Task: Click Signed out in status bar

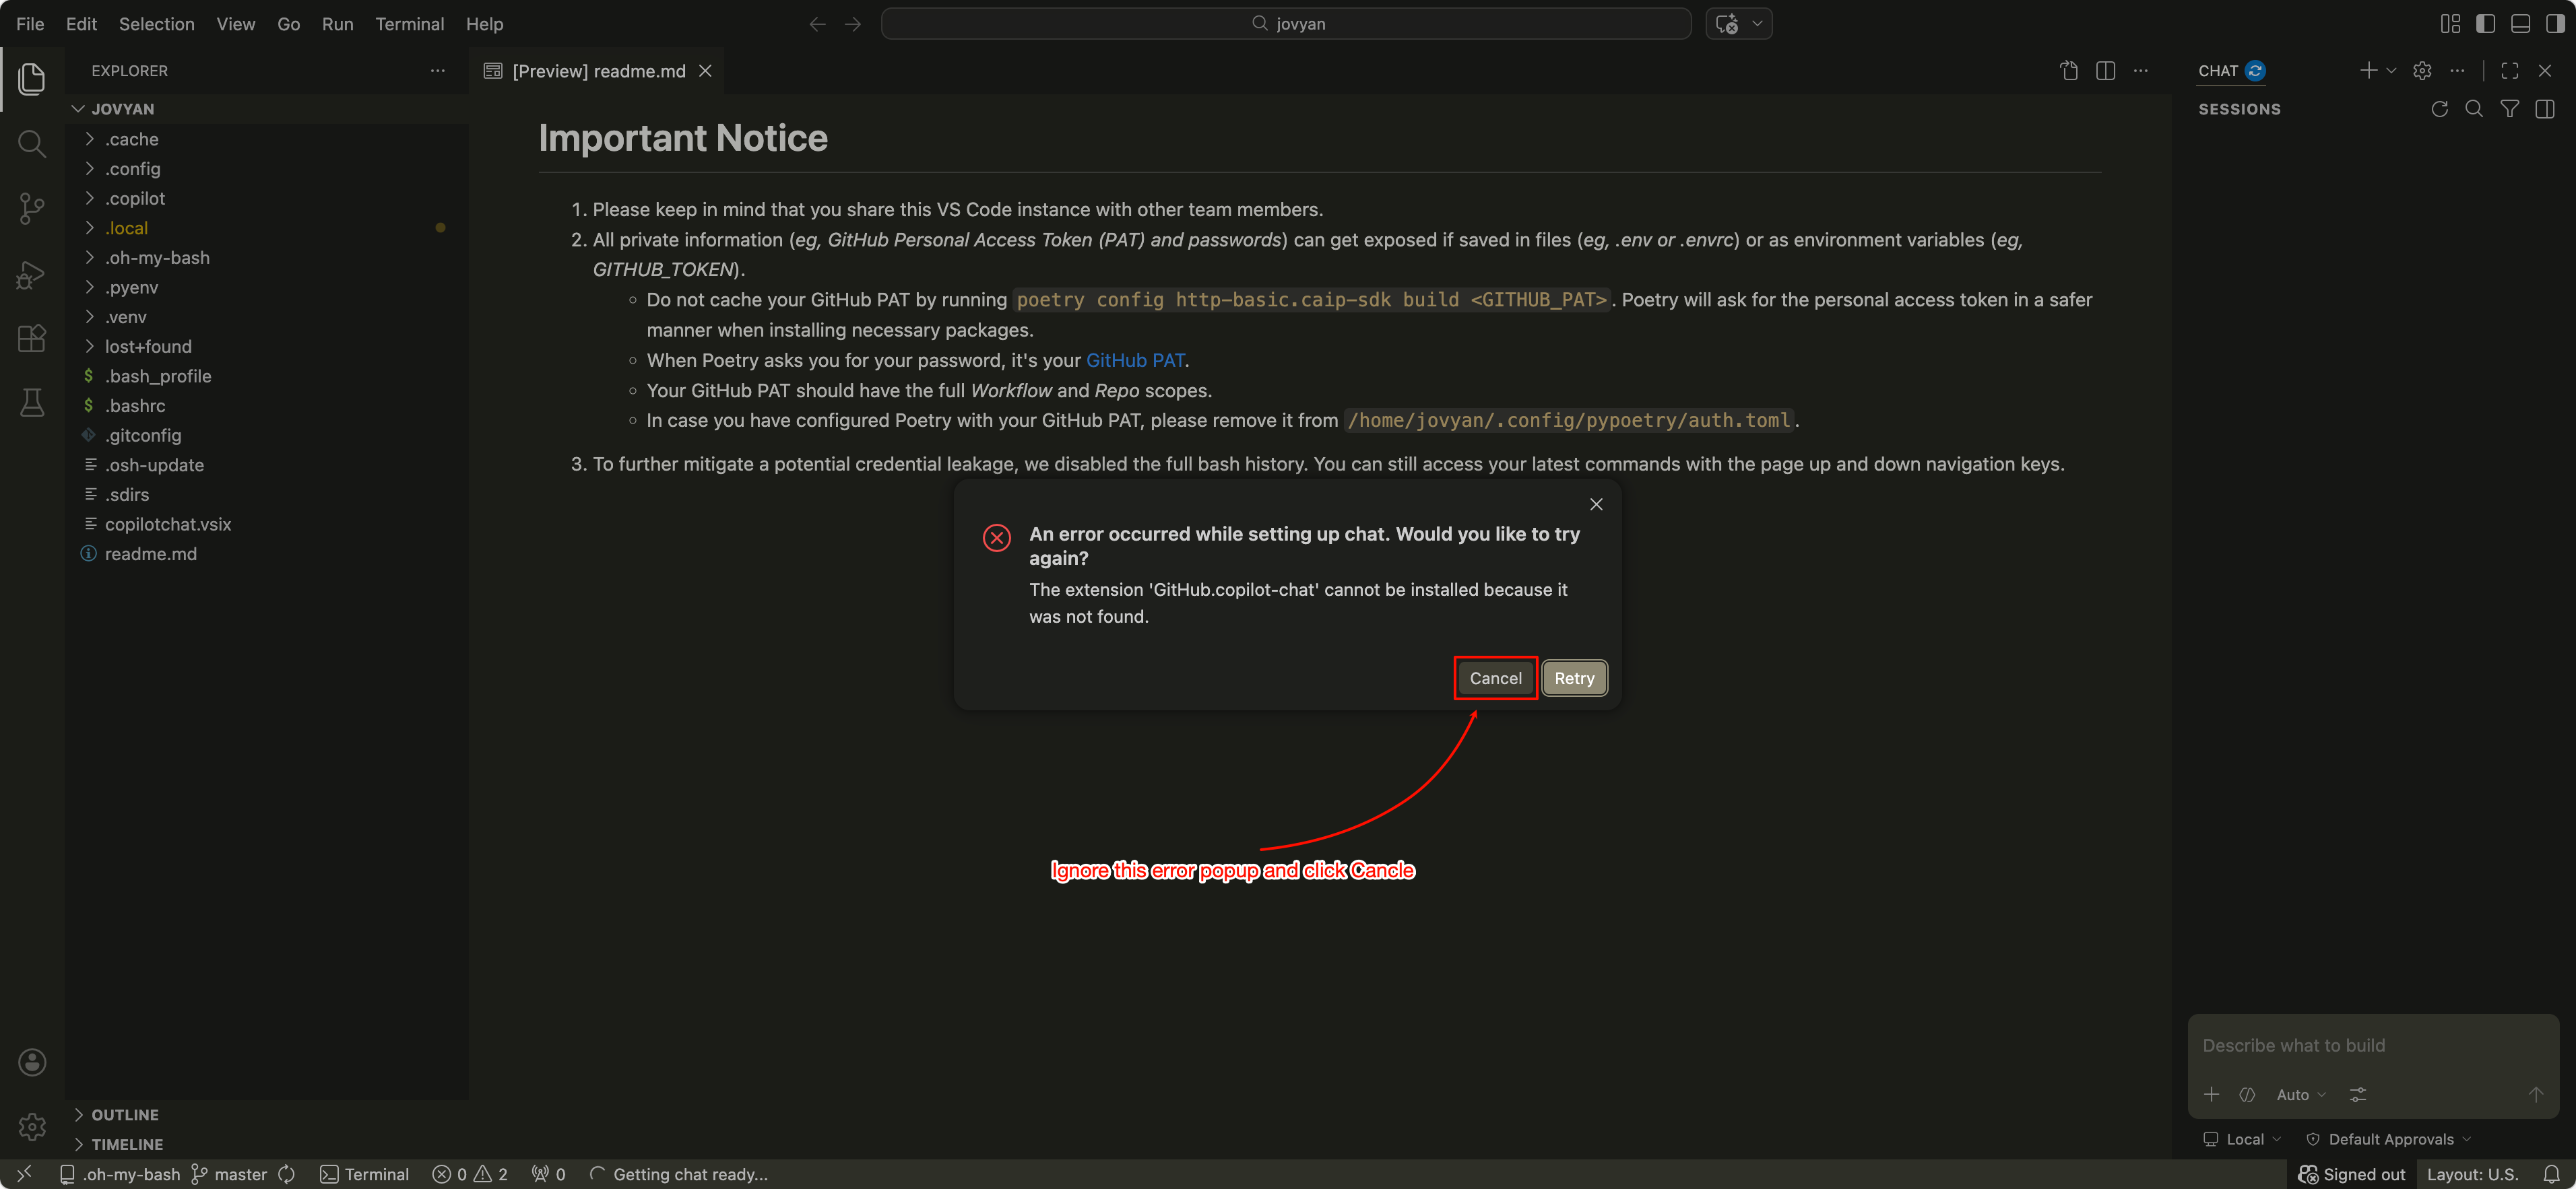Action: tap(2352, 1174)
